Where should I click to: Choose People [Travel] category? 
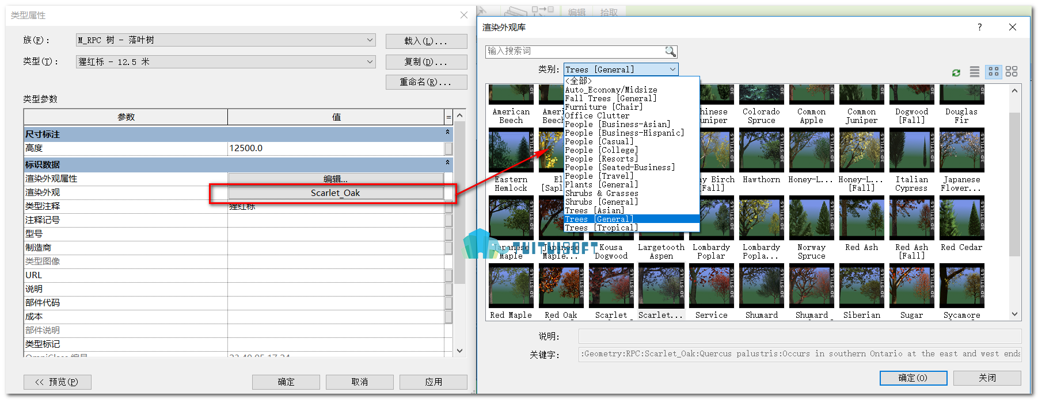pyautogui.click(x=632, y=176)
